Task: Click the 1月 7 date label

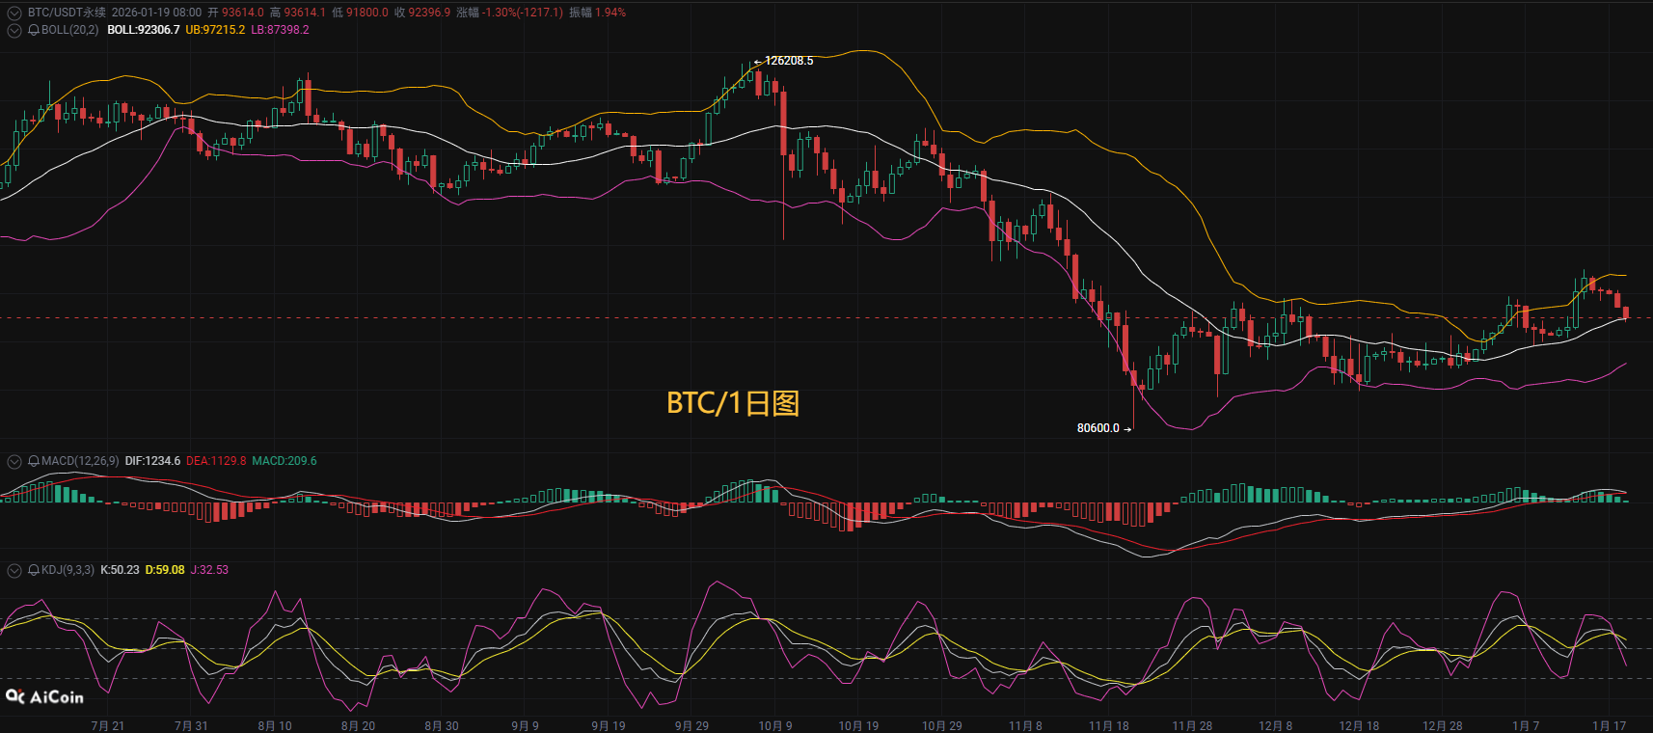Action: coord(1526,725)
